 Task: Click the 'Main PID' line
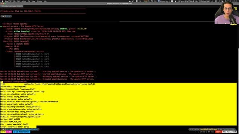tap(16, 41)
